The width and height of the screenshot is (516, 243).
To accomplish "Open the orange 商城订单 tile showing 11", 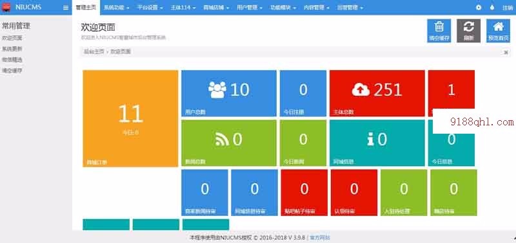I will (x=130, y=118).
